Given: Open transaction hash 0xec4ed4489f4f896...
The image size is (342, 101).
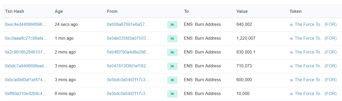Looking at the screenshot, I should click(x=26, y=25).
